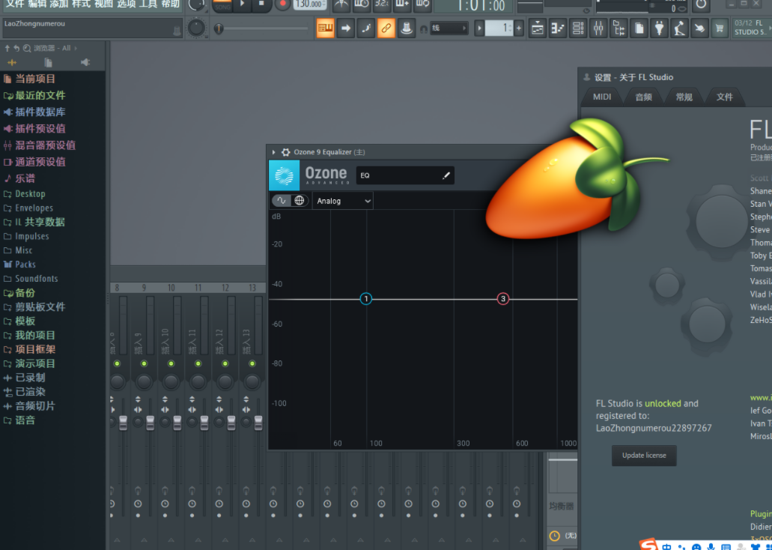Click the microphone recording icon in toolbar

point(679,28)
